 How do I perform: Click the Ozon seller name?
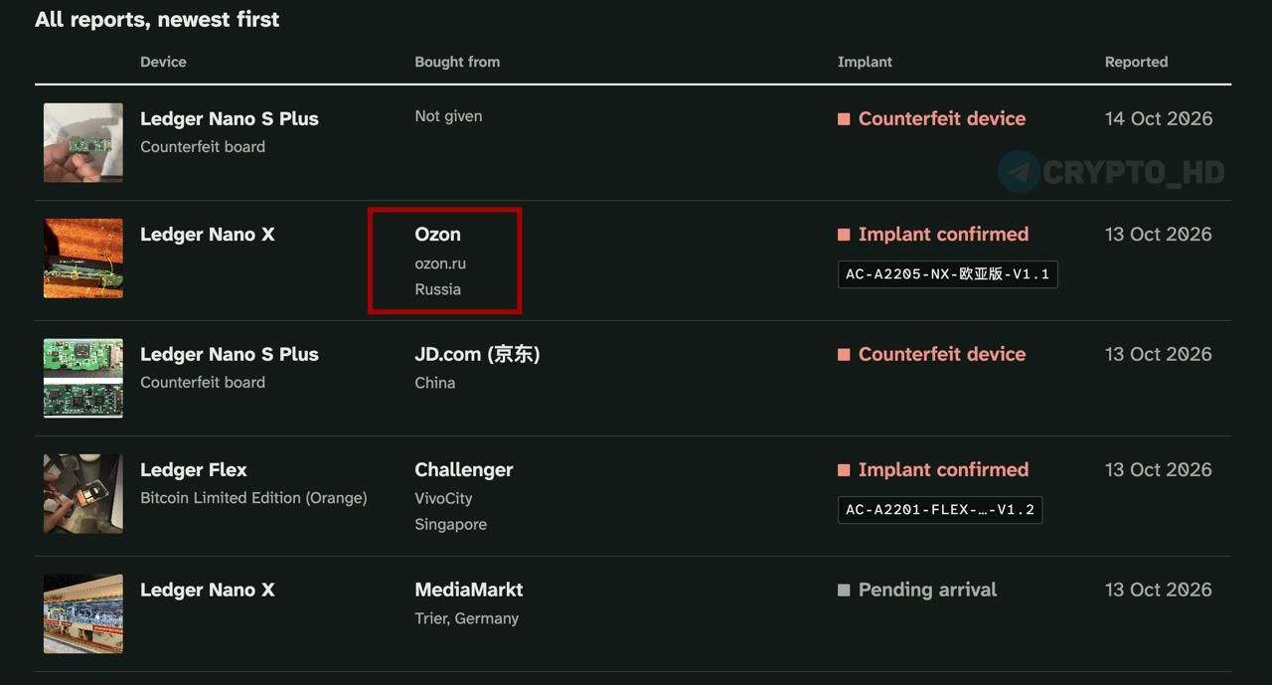(x=438, y=235)
